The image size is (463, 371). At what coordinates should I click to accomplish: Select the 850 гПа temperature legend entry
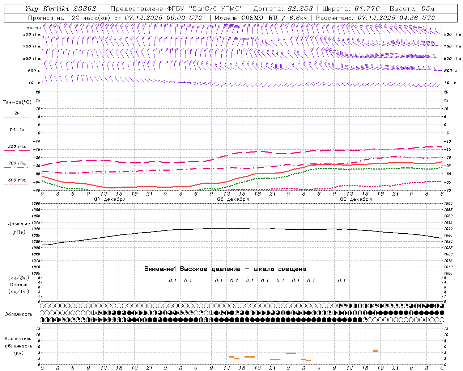(17, 147)
